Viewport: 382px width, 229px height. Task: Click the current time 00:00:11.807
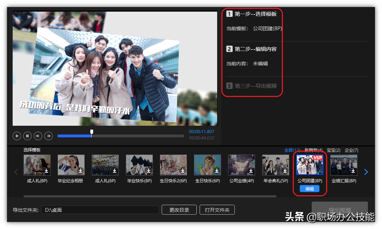(201, 132)
